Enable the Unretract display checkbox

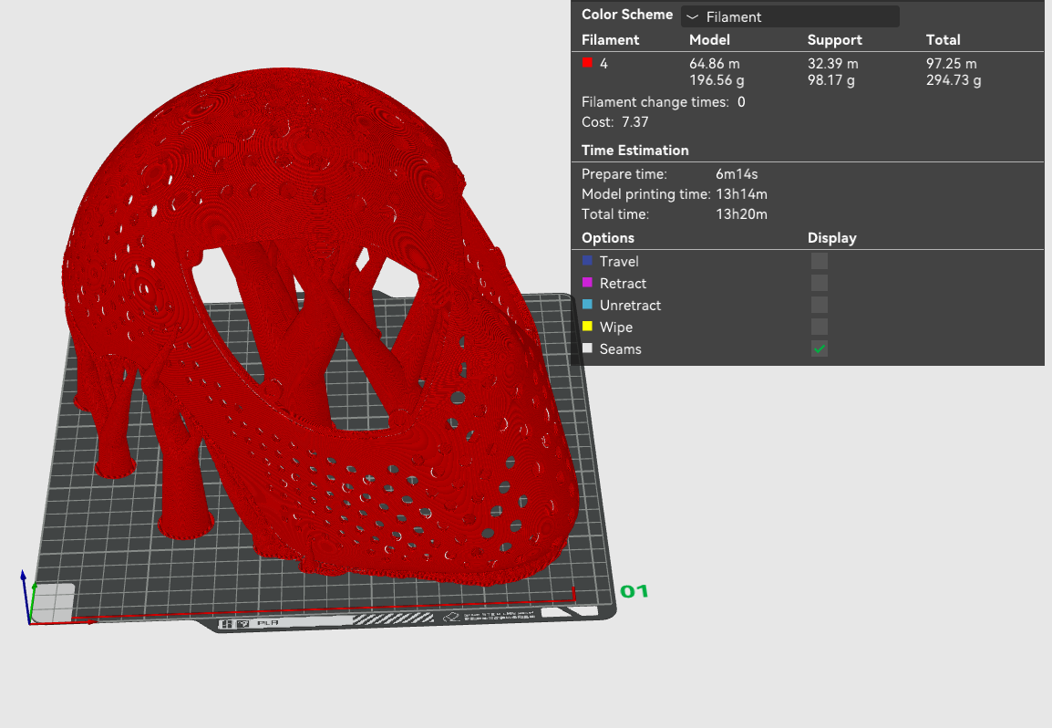[820, 305]
